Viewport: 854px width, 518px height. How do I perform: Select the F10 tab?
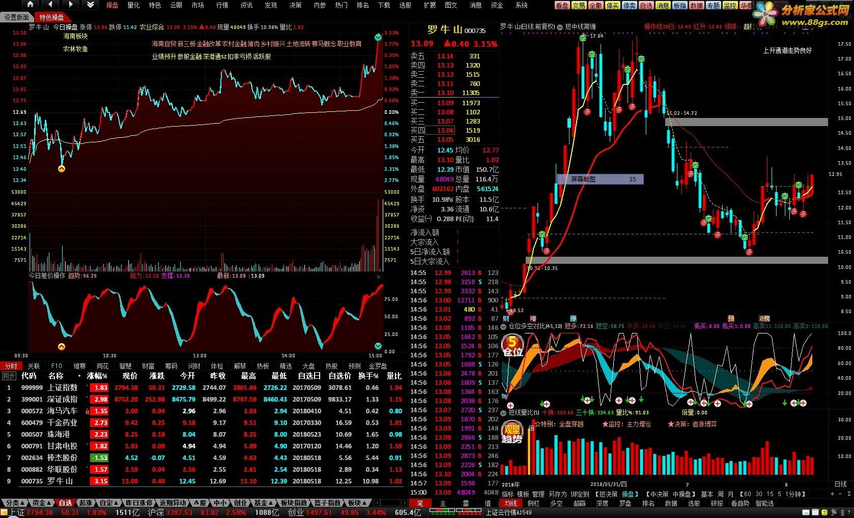tap(56, 366)
